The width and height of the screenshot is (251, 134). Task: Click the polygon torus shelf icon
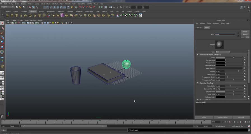pyautogui.click(x=30, y=15)
